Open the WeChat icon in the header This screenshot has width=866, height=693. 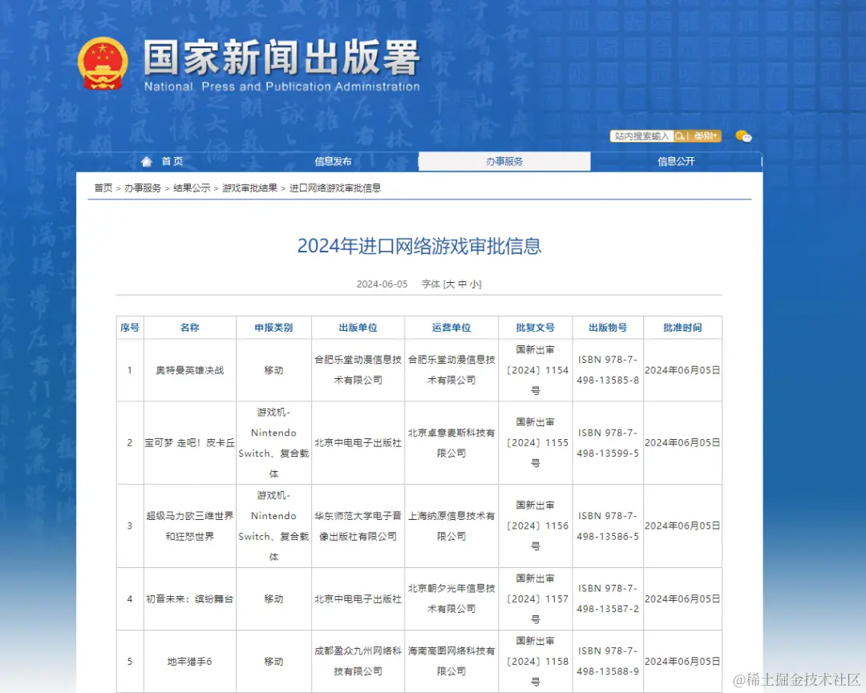pyautogui.click(x=743, y=135)
